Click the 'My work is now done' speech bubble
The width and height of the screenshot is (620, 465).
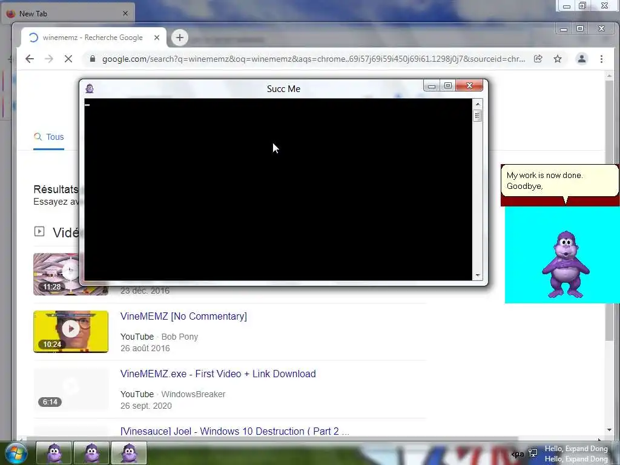pyautogui.click(x=559, y=180)
